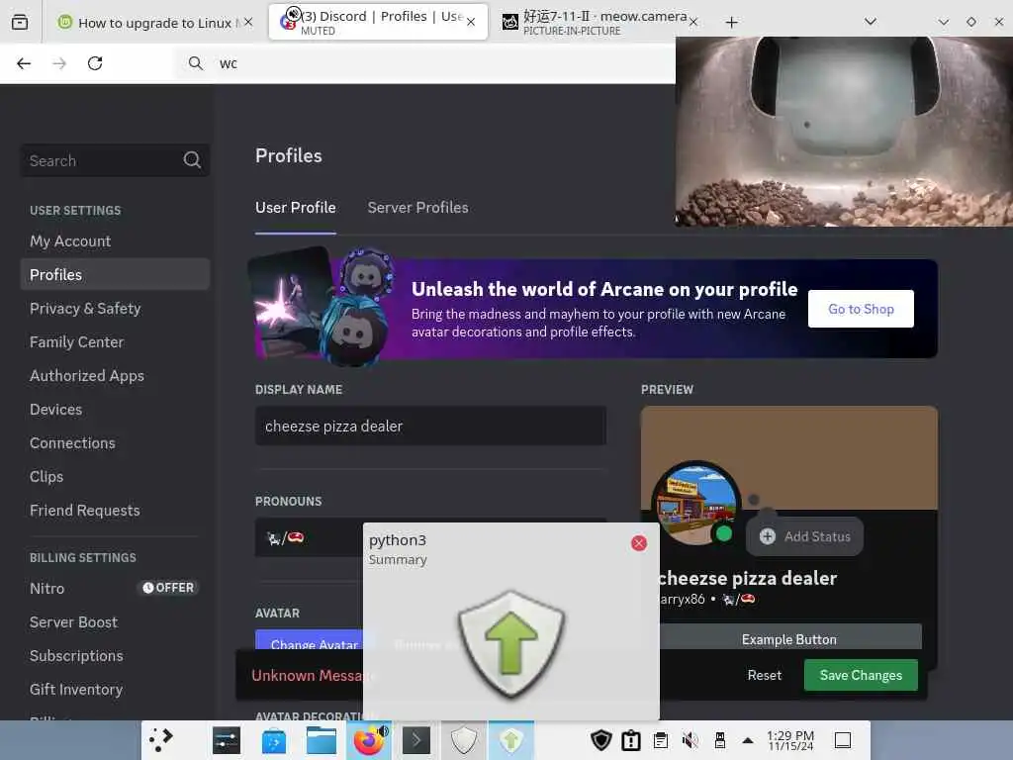Edit the Pronouns field

309,537
